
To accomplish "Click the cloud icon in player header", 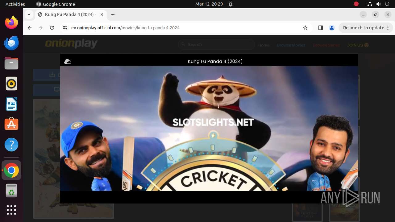I will (x=68, y=61).
